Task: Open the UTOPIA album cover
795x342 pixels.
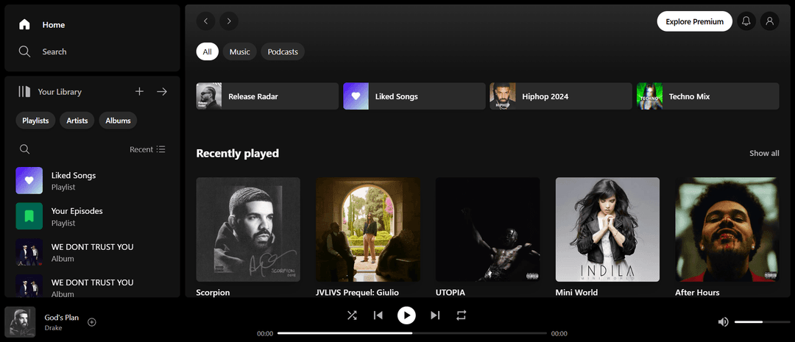Action: pos(488,229)
